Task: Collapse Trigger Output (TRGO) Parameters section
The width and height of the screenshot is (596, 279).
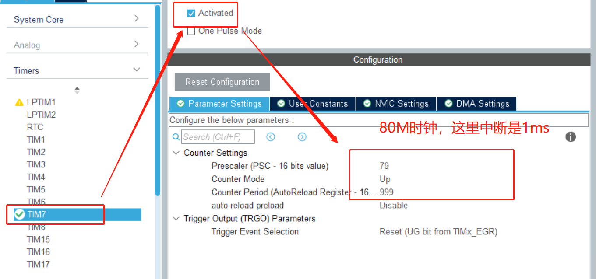Action: point(176,219)
